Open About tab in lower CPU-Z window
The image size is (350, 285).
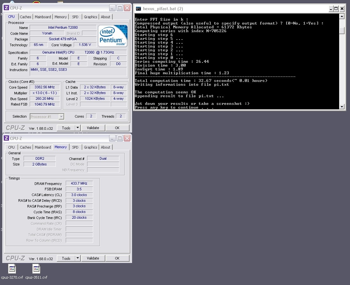105,147
